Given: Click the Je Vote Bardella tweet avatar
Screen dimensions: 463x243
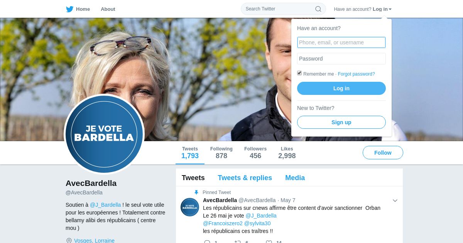Looking at the screenshot, I should click(x=190, y=207).
